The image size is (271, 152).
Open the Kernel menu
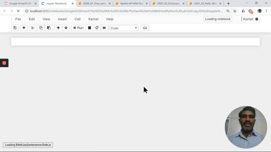coord(93,19)
